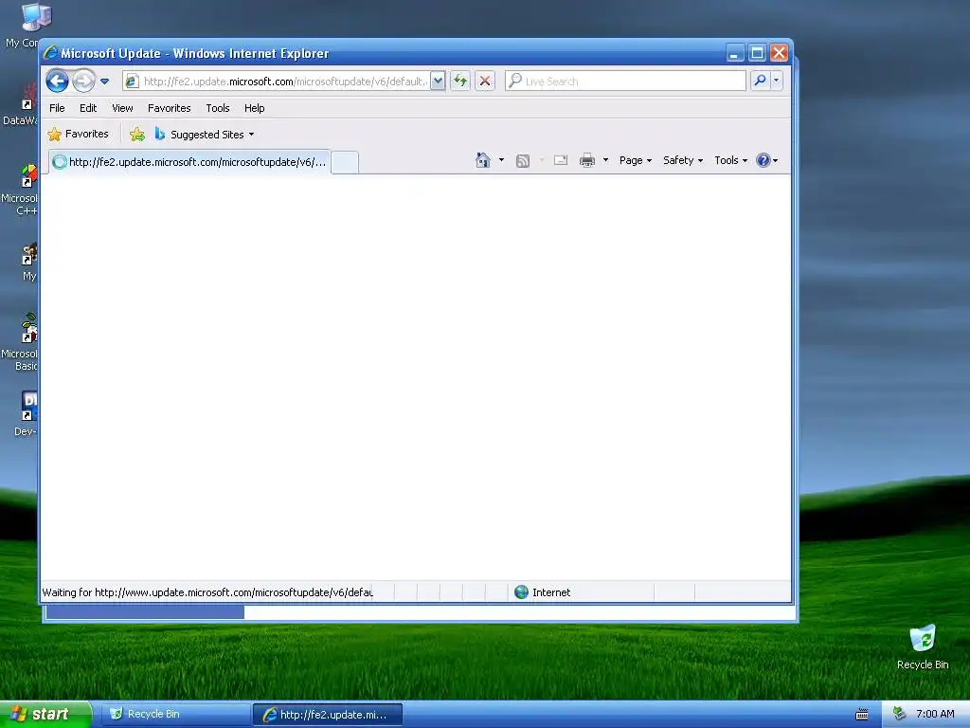The width and height of the screenshot is (970, 728).
Task: Open the Windows start menu
Action: (x=45, y=715)
